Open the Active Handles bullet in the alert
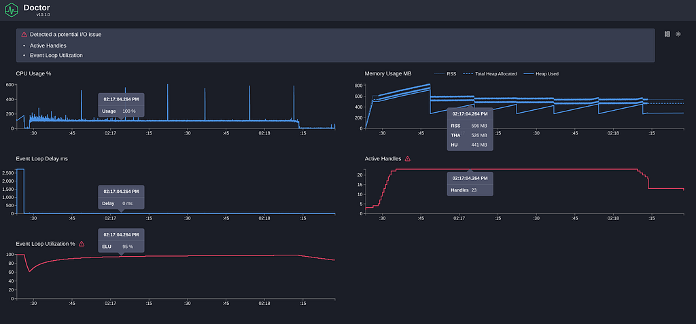Screen dimensions: 696x324 48,46
